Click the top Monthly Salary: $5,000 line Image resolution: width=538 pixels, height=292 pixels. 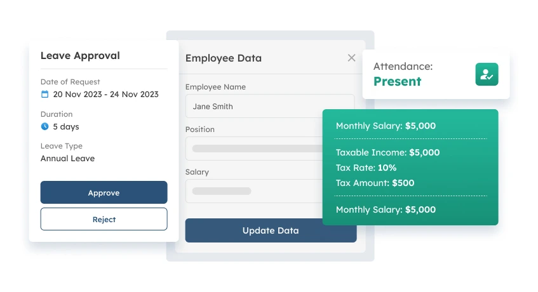tap(386, 126)
